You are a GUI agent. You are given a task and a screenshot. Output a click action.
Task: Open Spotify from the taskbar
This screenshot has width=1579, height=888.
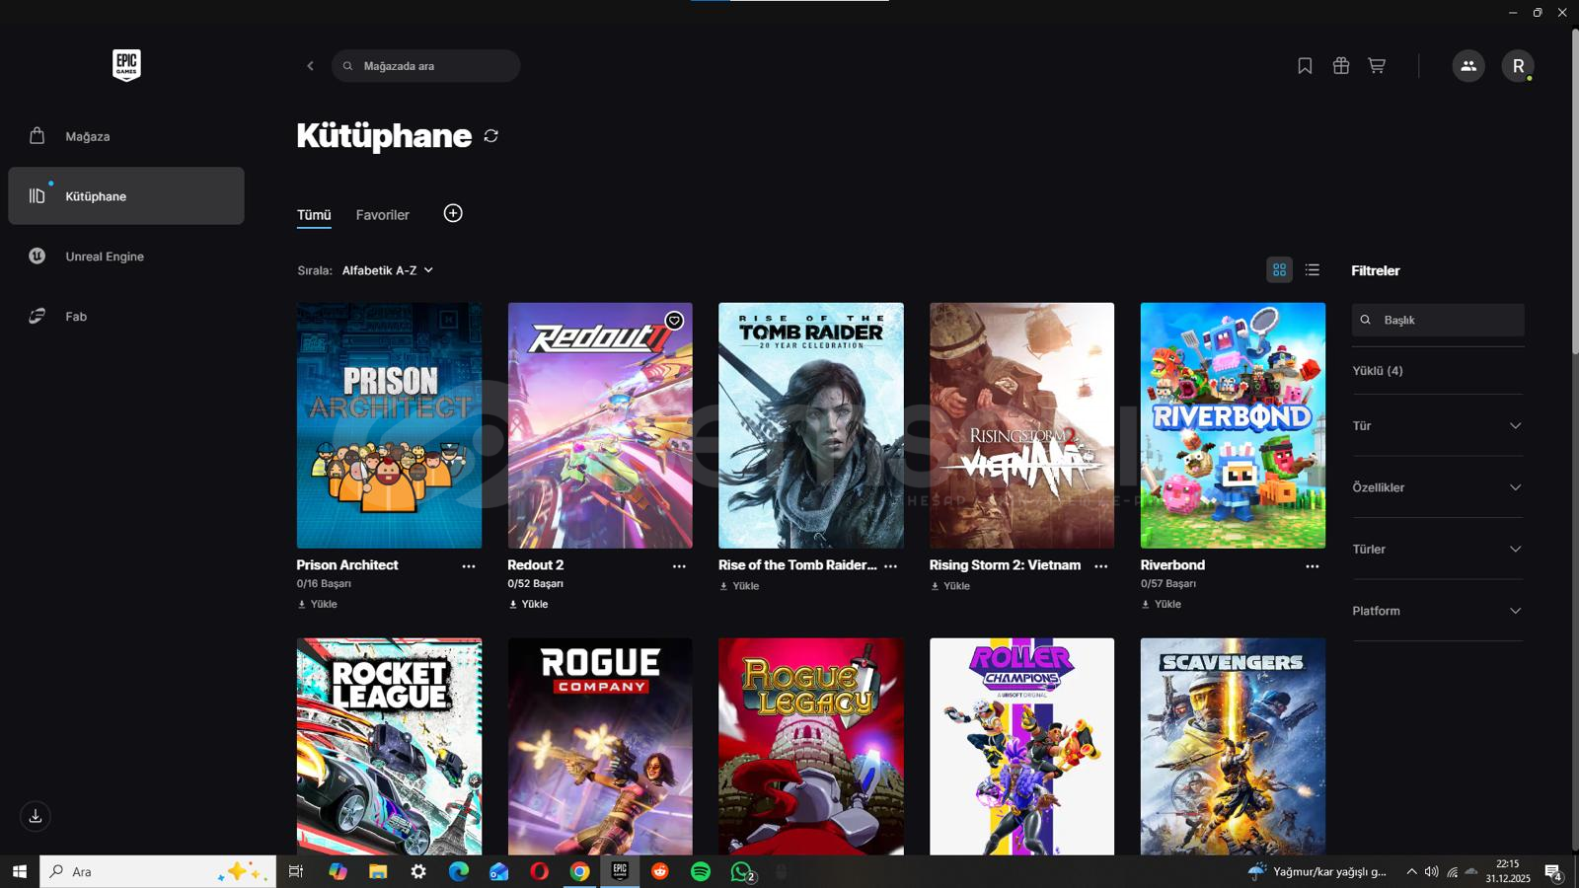coord(701,871)
